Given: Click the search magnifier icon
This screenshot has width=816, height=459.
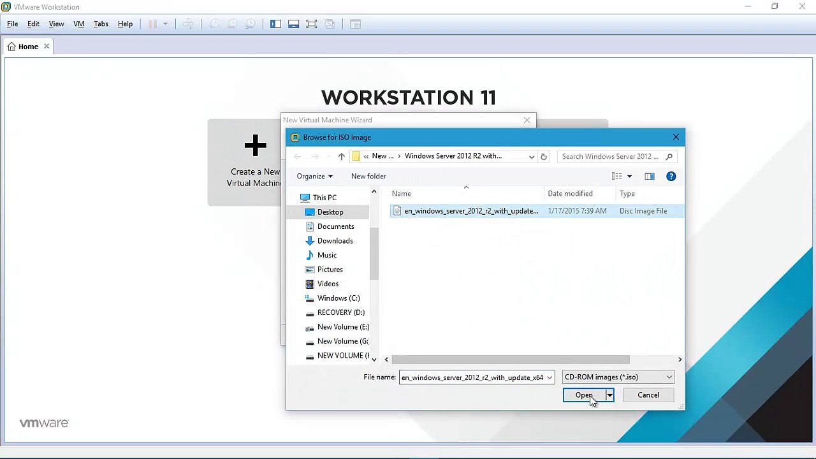Looking at the screenshot, I should [x=669, y=156].
